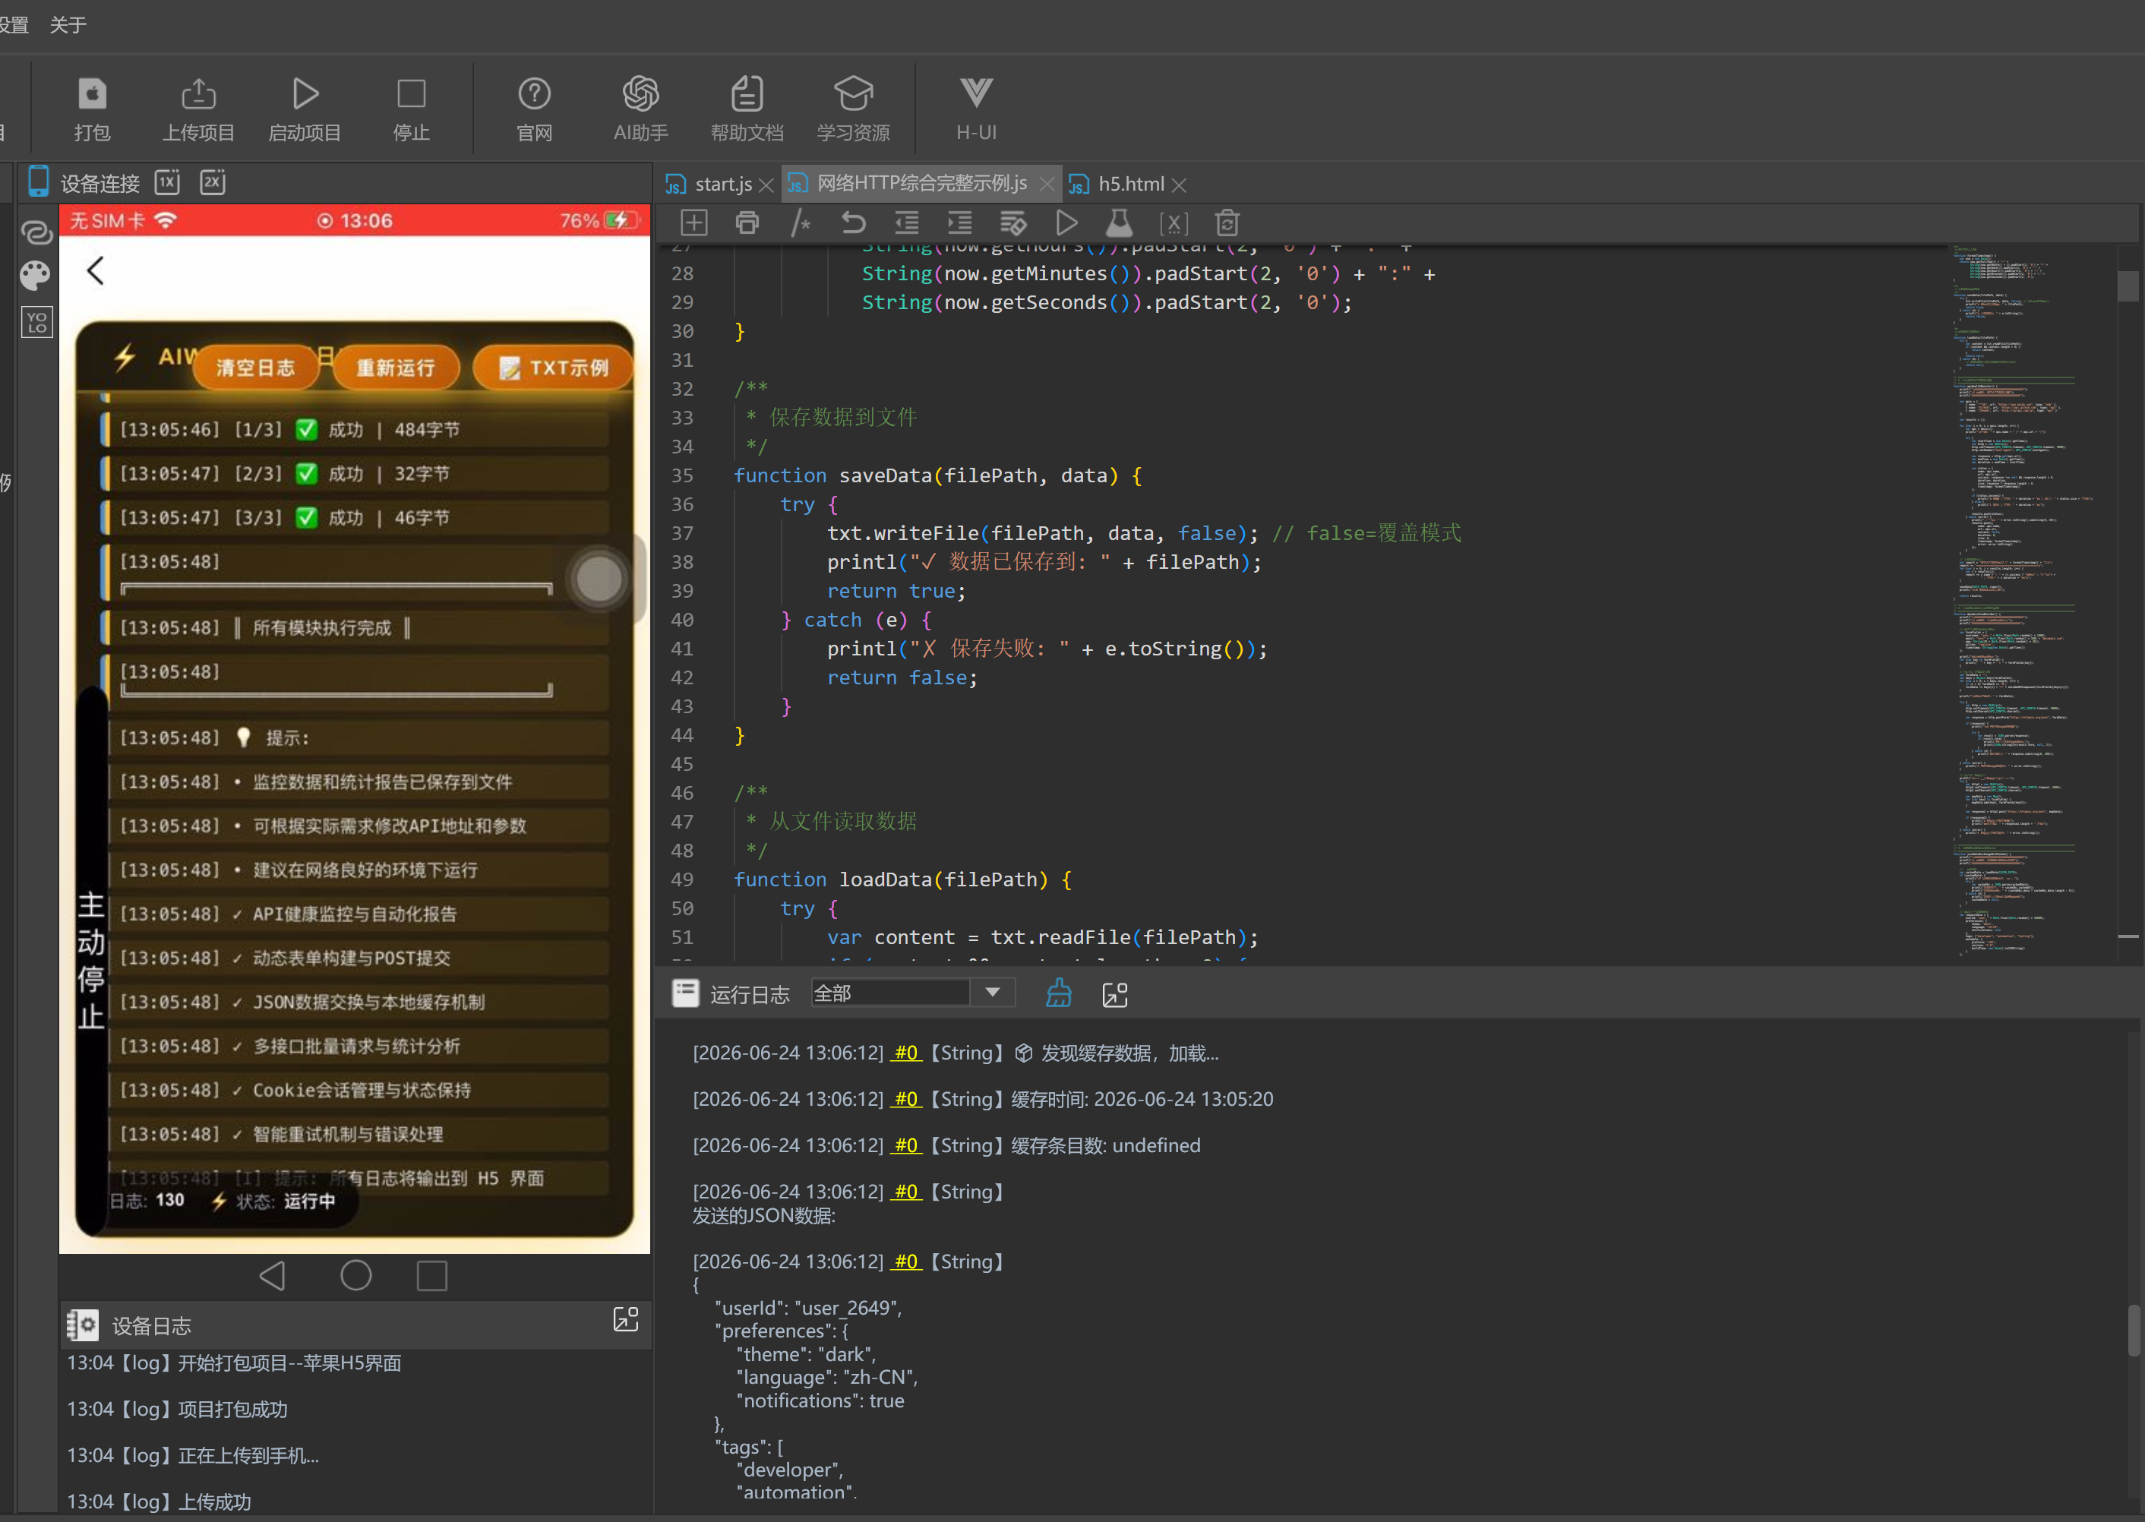Viewport: 2145px width, 1522px height.
Task: Stop the project with 停止
Action: pos(410,108)
